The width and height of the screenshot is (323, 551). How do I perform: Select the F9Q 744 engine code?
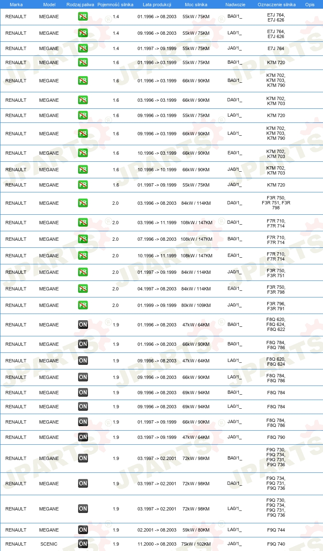(276, 530)
